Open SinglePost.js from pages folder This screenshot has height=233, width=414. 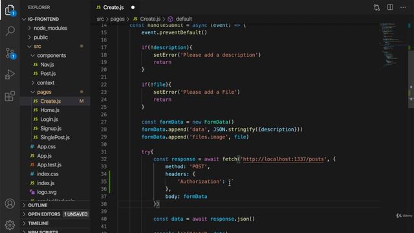click(55, 137)
